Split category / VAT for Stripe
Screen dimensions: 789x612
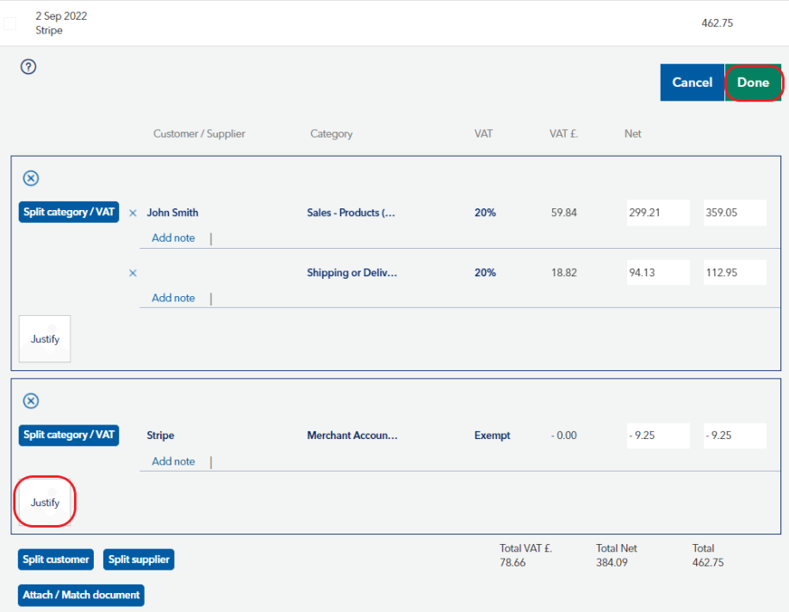pos(69,435)
